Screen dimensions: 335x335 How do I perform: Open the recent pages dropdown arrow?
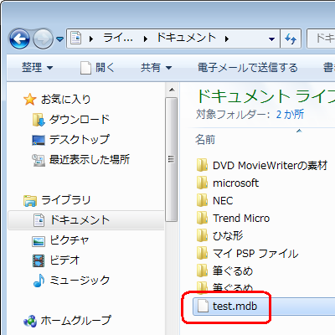click(59, 39)
